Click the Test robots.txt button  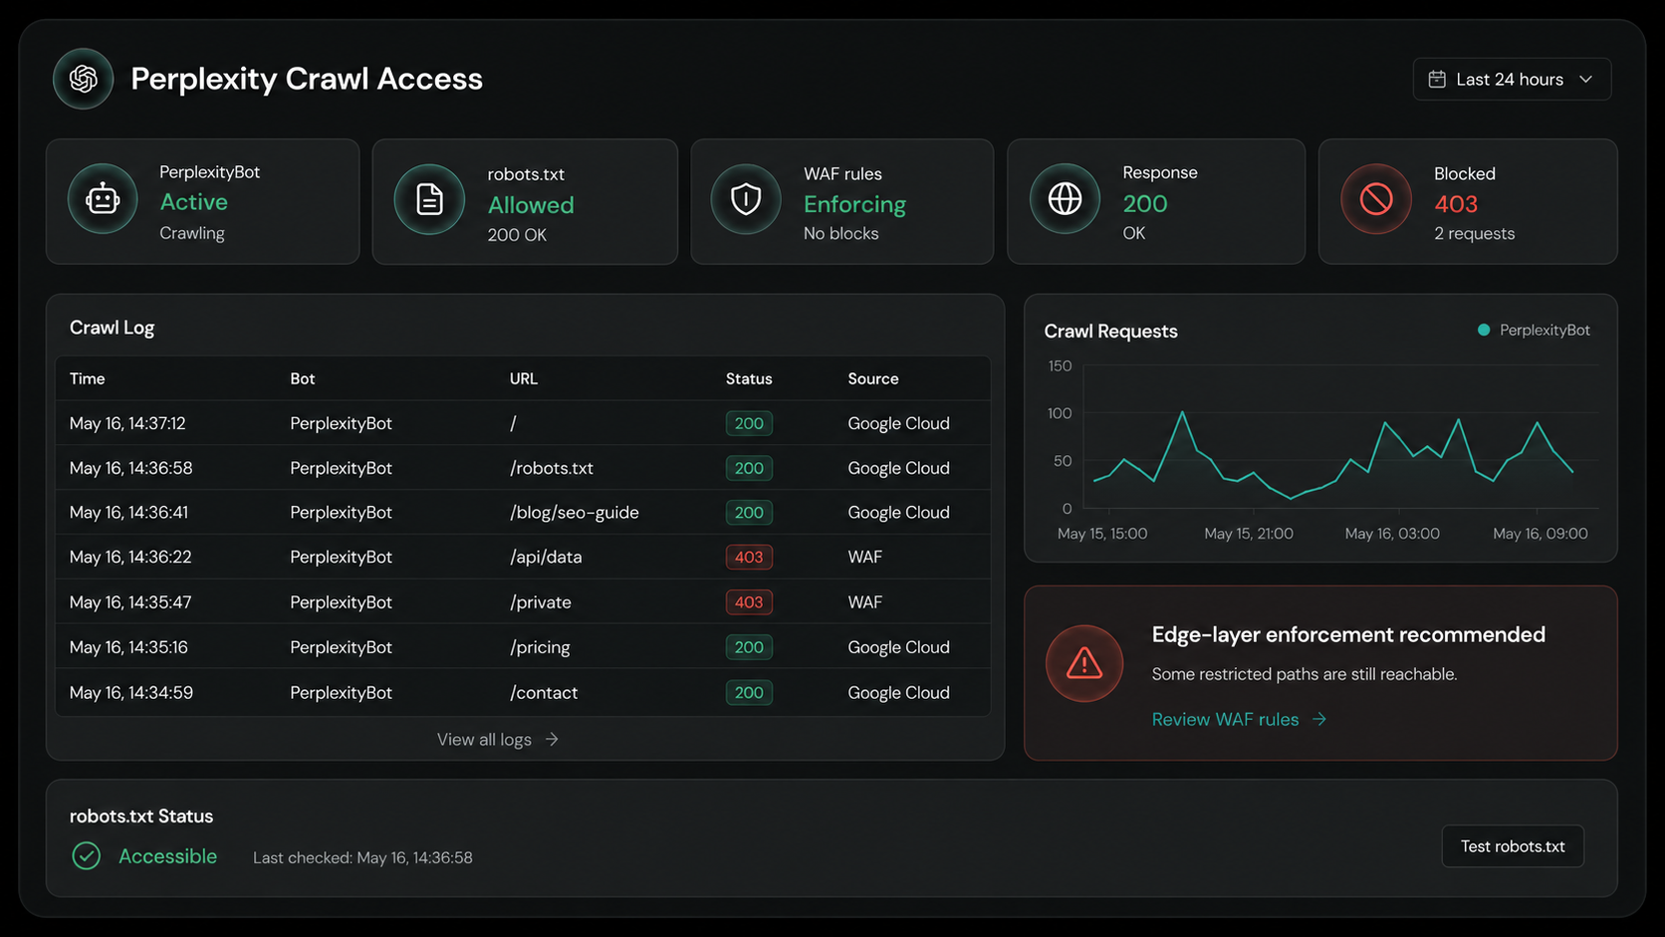click(1513, 846)
